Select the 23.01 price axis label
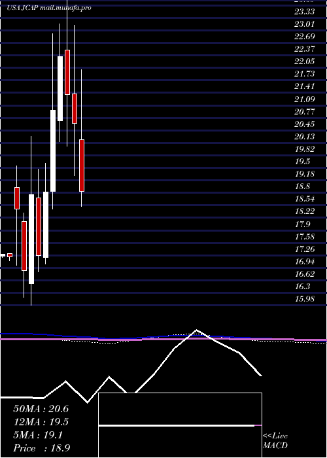327x458 pixels. pyautogui.click(x=305, y=24)
